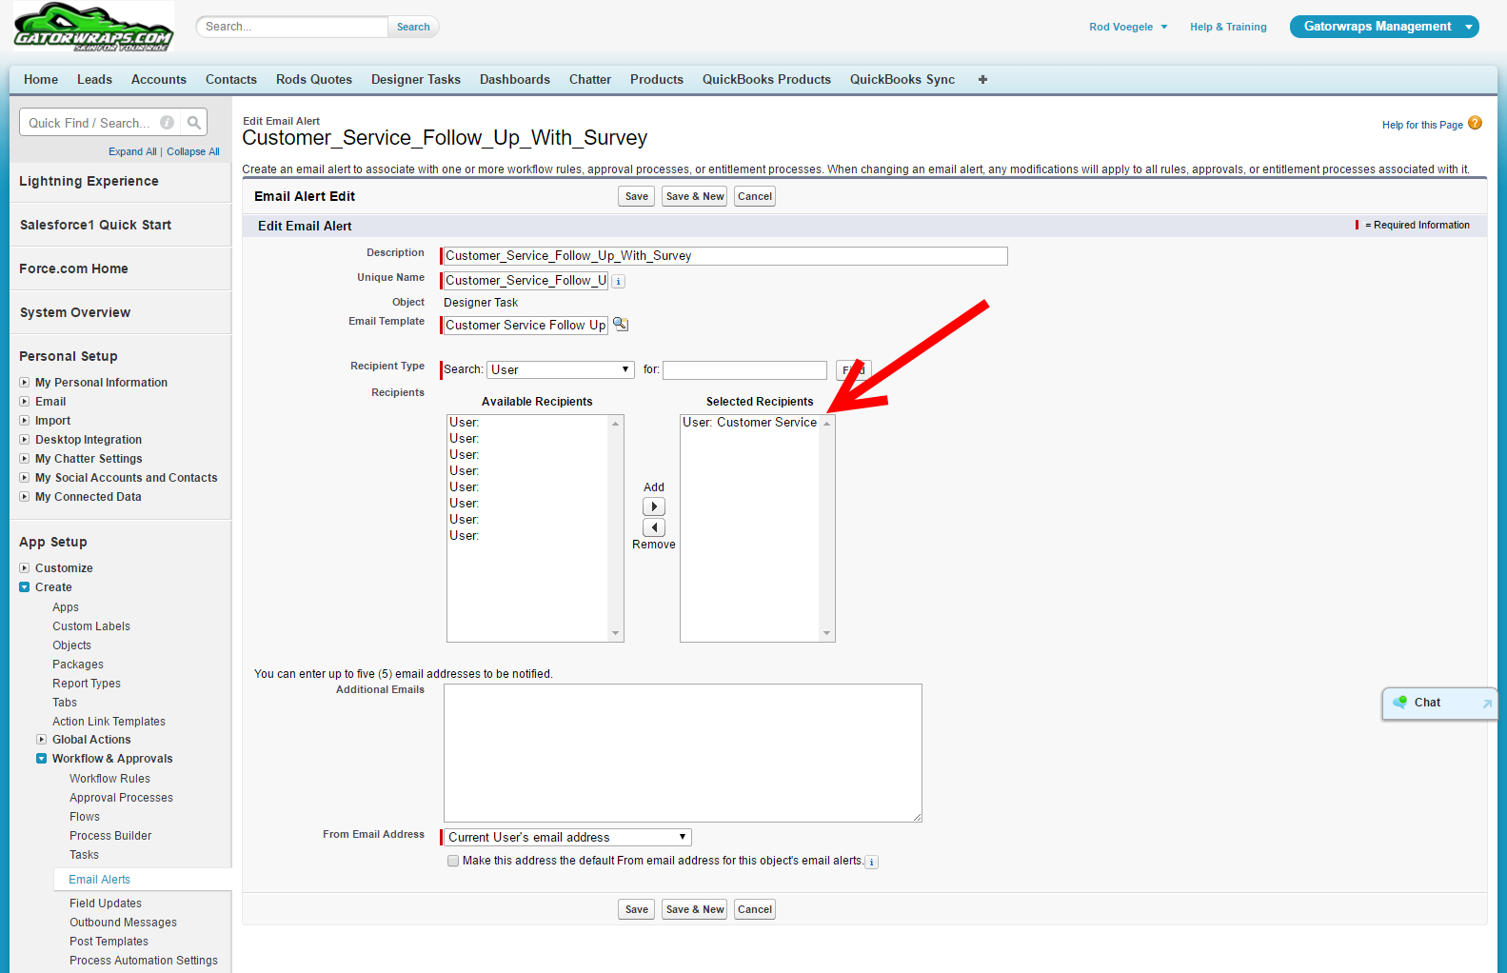1507x973 pixels.
Task: Open the Leads tab
Action: [x=94, y=80]
